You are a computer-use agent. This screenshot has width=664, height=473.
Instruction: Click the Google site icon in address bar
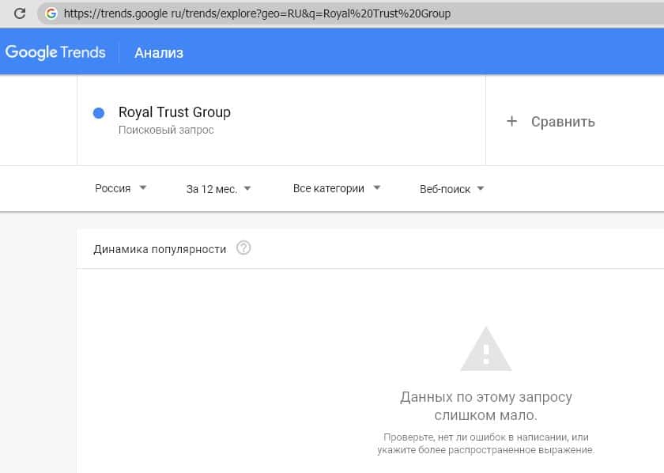[x=51, y=13]
